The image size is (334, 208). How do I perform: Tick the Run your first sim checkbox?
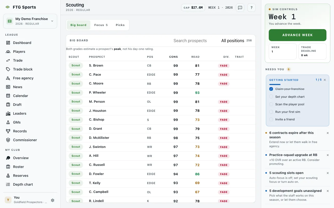click(x=271, y=112)
